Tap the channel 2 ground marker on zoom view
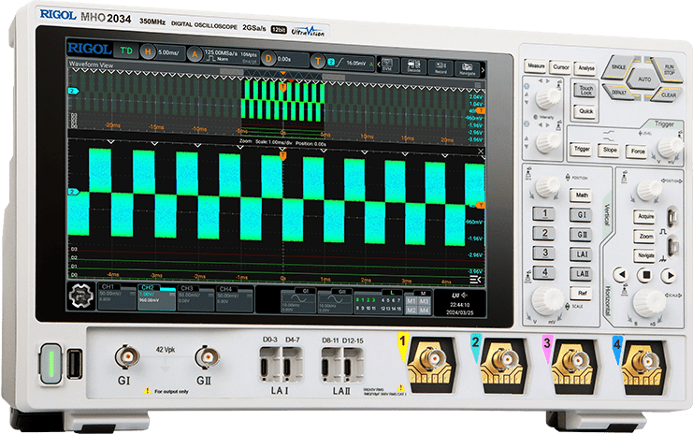693x434 pixels. point(73,192)
